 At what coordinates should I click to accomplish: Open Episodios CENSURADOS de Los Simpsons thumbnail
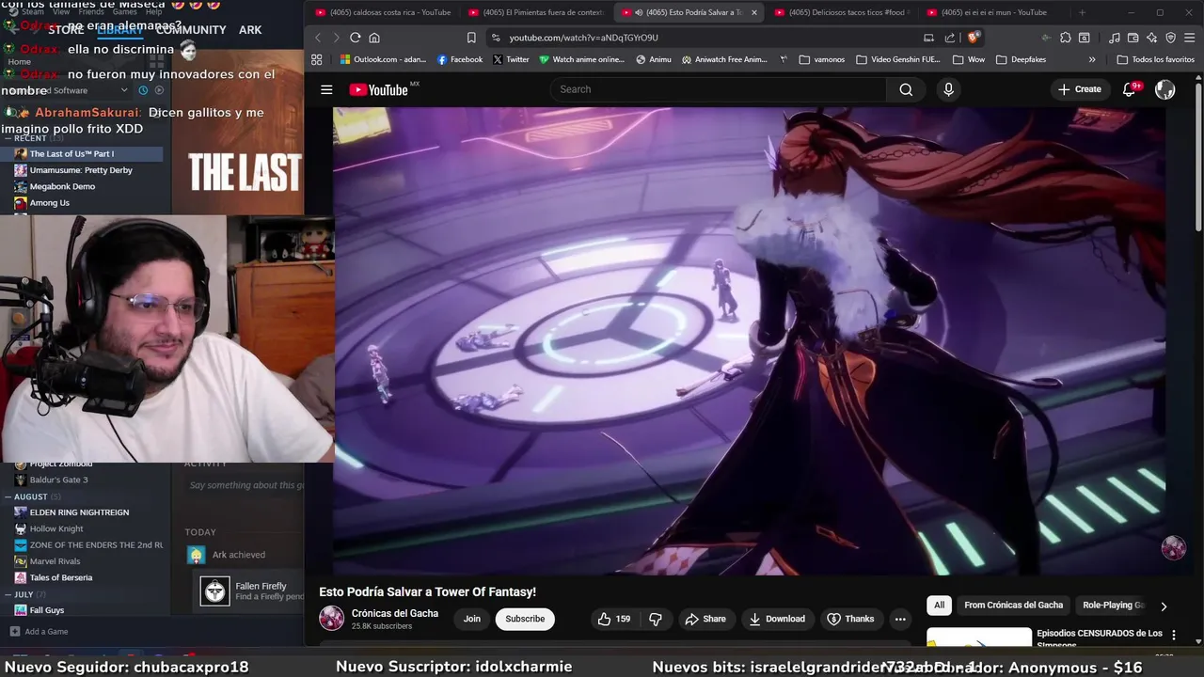[979, 638]
